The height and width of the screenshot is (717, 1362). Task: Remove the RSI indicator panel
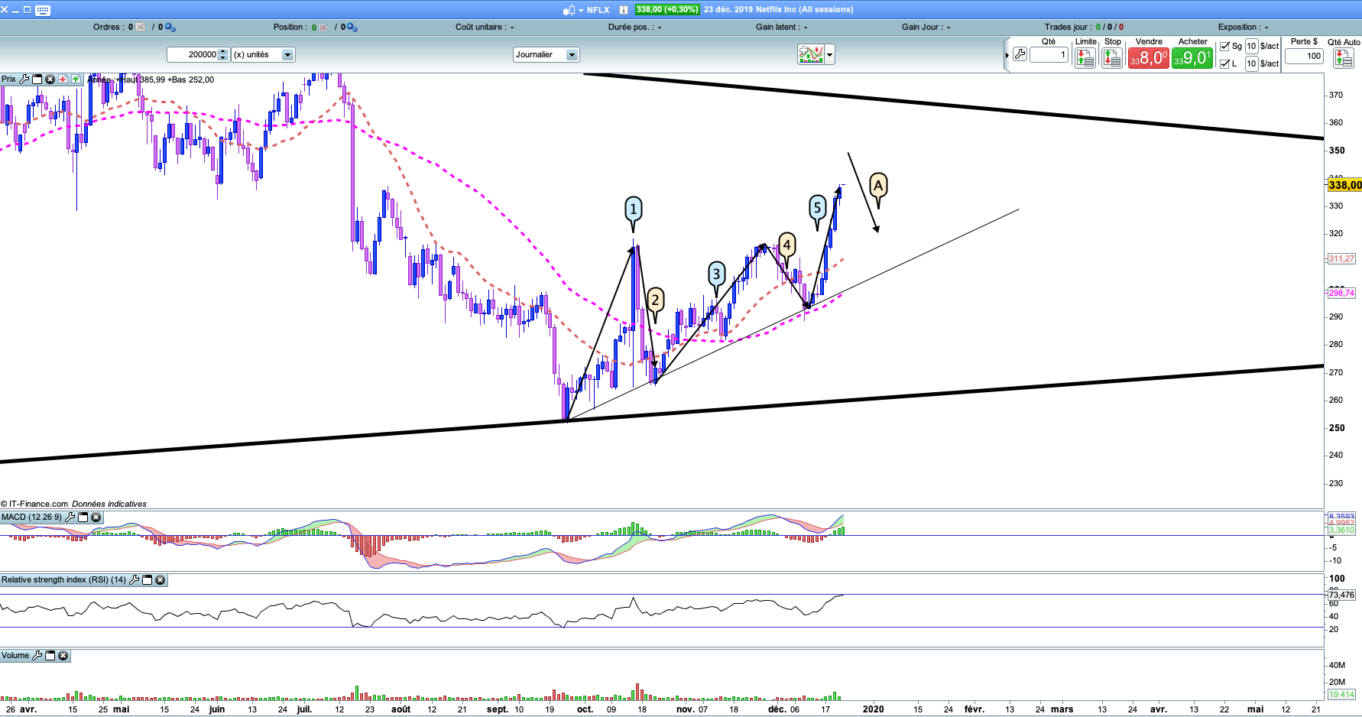161,580
